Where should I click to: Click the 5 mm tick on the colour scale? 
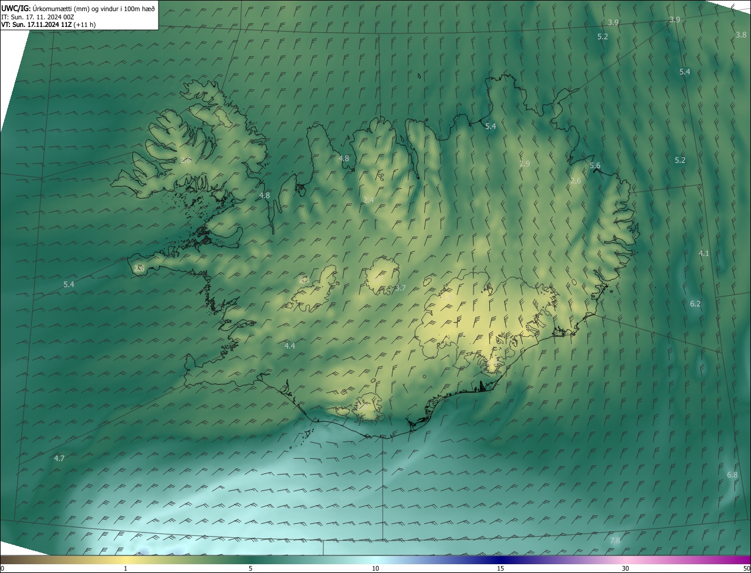pyautogui.click(x=251, y=568)
